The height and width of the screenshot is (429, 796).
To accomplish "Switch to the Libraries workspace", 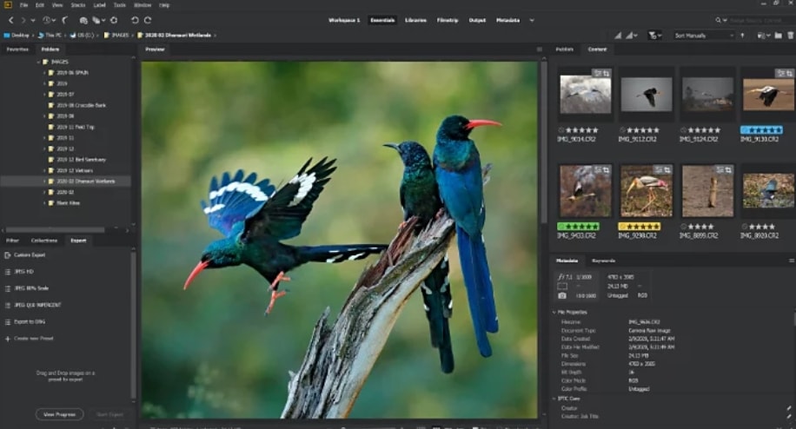I will point(415,20).
